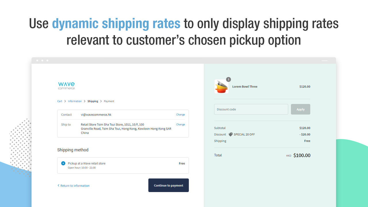Image resolution: width=368 pixels, height=207 pixels.
Task: Click the discount tag icon beside SPECIAL 20 OFF
Action: coord(231,134)
